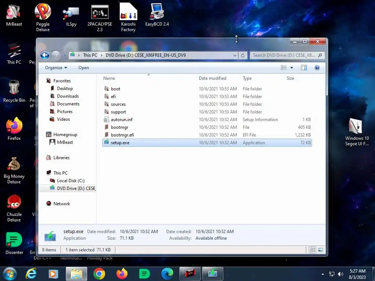Launch Internet Explorer from taskbar

[31, 274]
